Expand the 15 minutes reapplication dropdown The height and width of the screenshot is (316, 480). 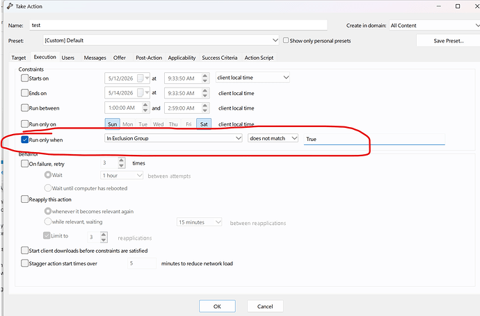point(199,222)
